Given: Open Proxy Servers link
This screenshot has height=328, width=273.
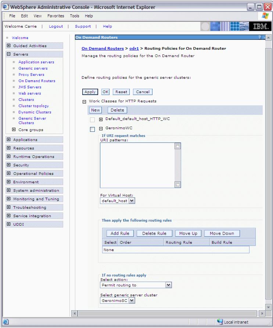Looking at the screenshot, I should point(31,74).
